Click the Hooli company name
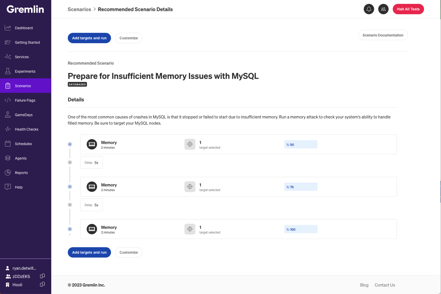This screenshot has width=441, height=294. click(x=17, y=285)
